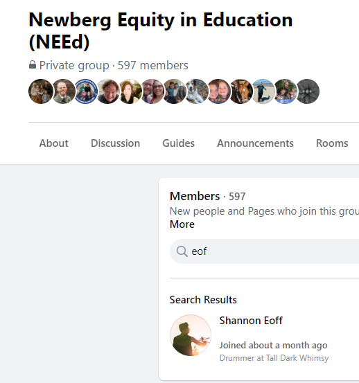
Task: Go to the Announcements tab
Action: (255, 143)
